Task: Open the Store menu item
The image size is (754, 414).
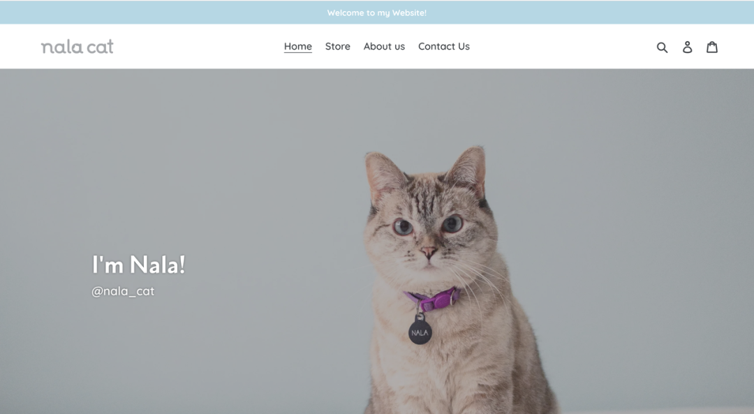Action: coord(338,46)
